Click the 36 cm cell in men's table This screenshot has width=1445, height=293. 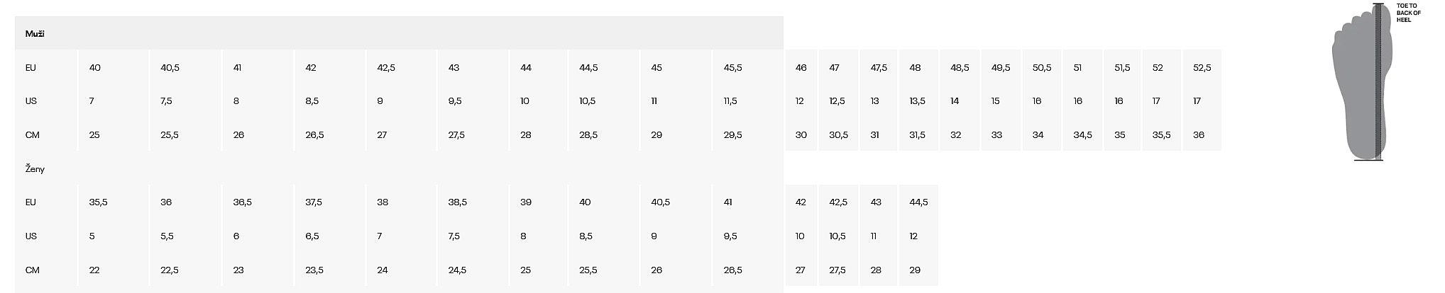tap(1199, 135)
